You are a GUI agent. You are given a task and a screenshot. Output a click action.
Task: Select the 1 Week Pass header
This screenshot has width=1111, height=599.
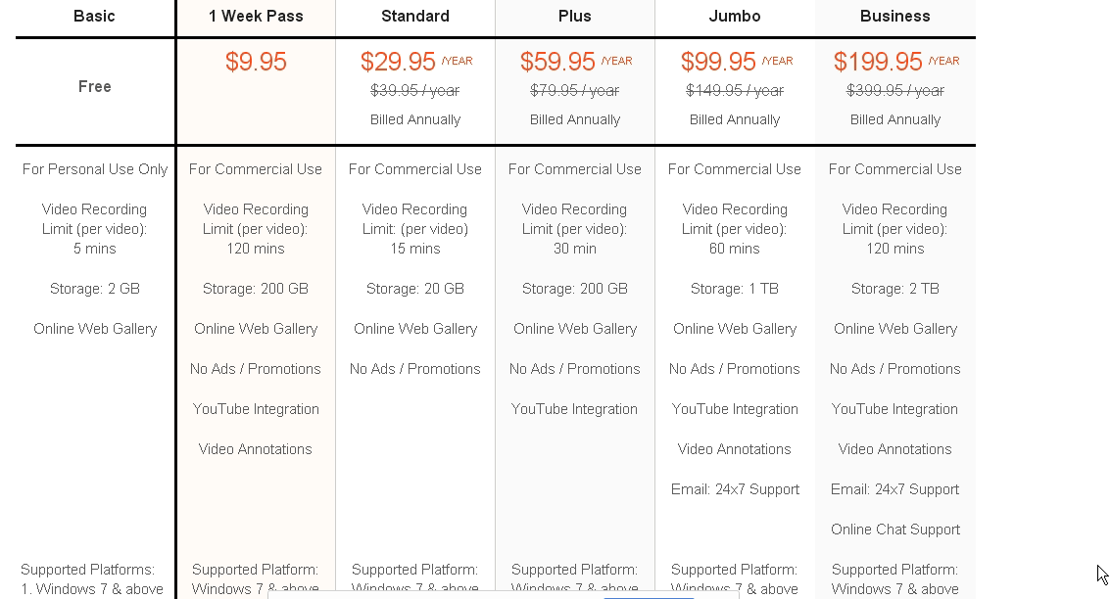[256, 17]
